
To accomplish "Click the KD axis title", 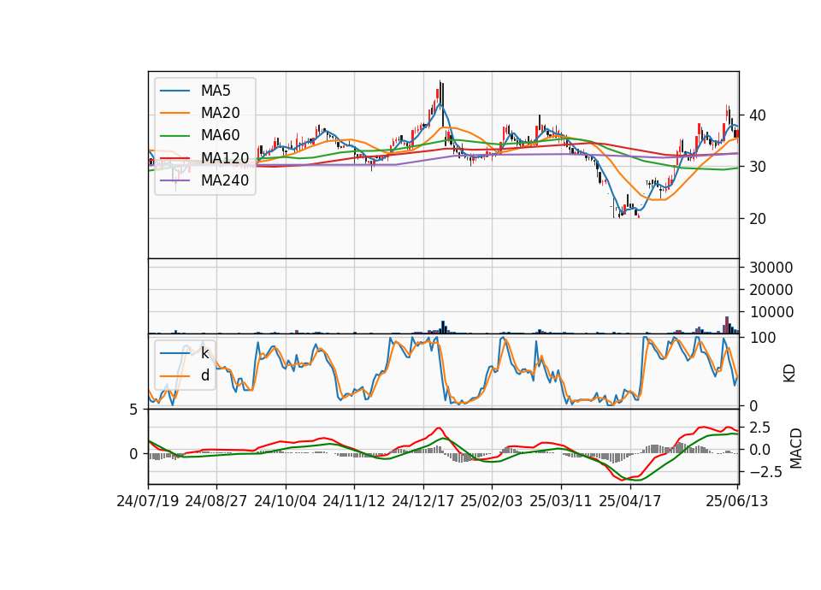I will tap(789, 374).
